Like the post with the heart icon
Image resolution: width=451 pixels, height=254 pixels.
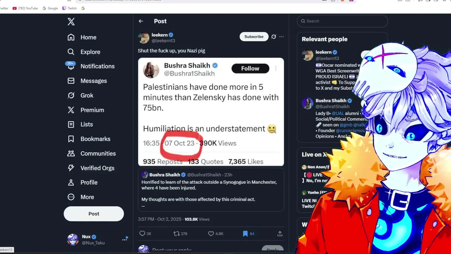211,234
